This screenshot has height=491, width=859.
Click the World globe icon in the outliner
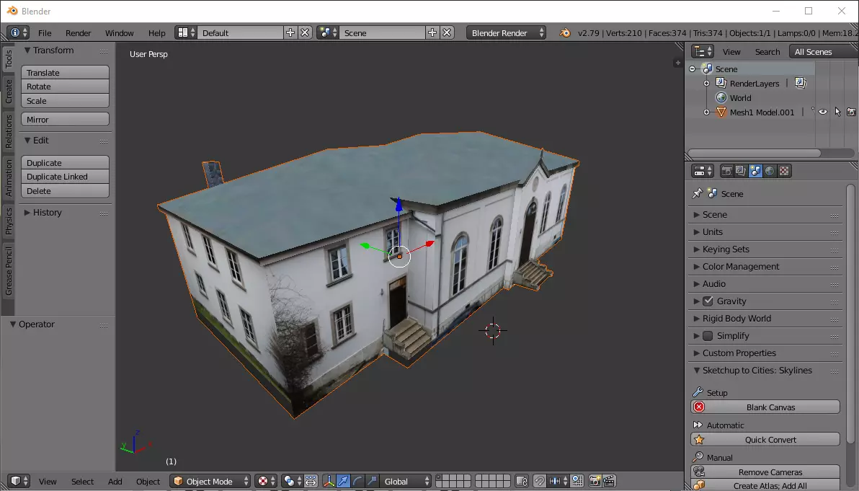(721, 98)
